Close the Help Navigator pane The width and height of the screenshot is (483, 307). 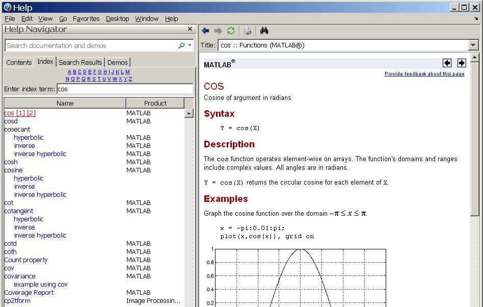coord(190,29)
